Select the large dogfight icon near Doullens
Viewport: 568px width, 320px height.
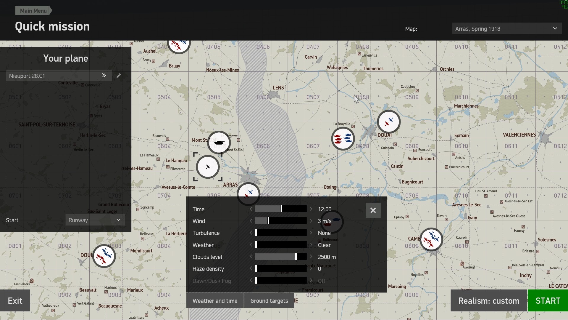point(104,256)
